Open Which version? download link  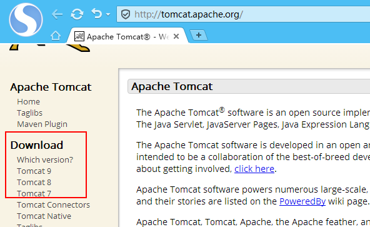coord(45,160)
